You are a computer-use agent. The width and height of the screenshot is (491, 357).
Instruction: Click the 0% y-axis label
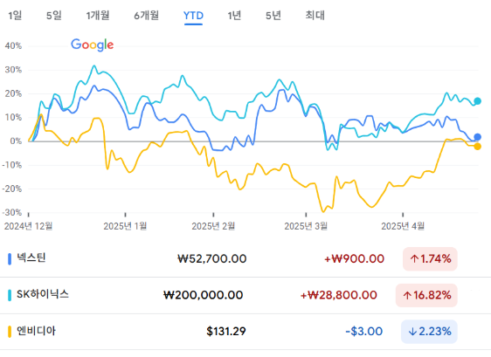[x=16, y=141]
